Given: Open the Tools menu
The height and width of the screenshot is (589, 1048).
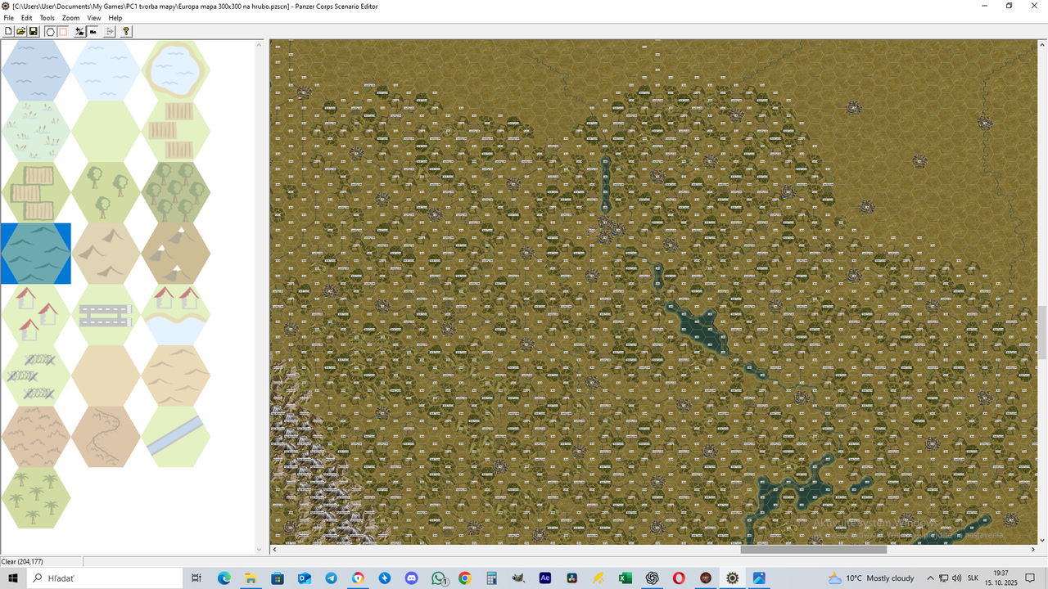Looking at the screenshot, I should click(x=47, y=18).
